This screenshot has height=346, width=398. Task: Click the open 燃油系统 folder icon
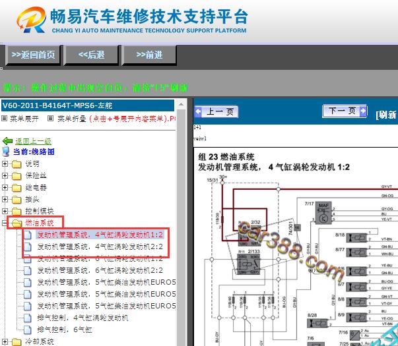(x=17, y=223)
